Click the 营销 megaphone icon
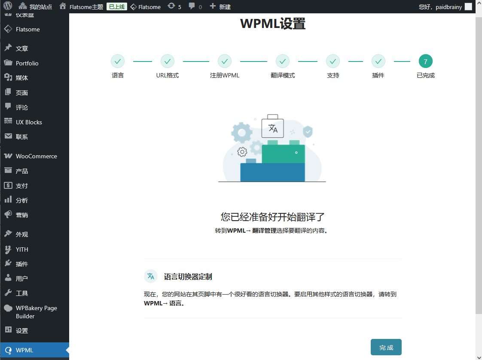Image resolution: width=482 pixels, height=360 pixels. [x=8, y=215]
